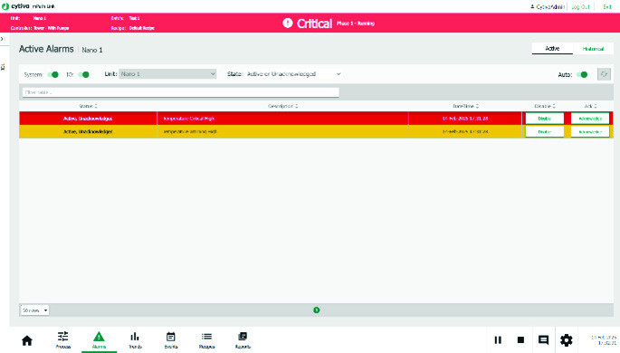This screenshot has width=620, height=353.
Task: Sort by the Status column
Action: coord(88,106)
